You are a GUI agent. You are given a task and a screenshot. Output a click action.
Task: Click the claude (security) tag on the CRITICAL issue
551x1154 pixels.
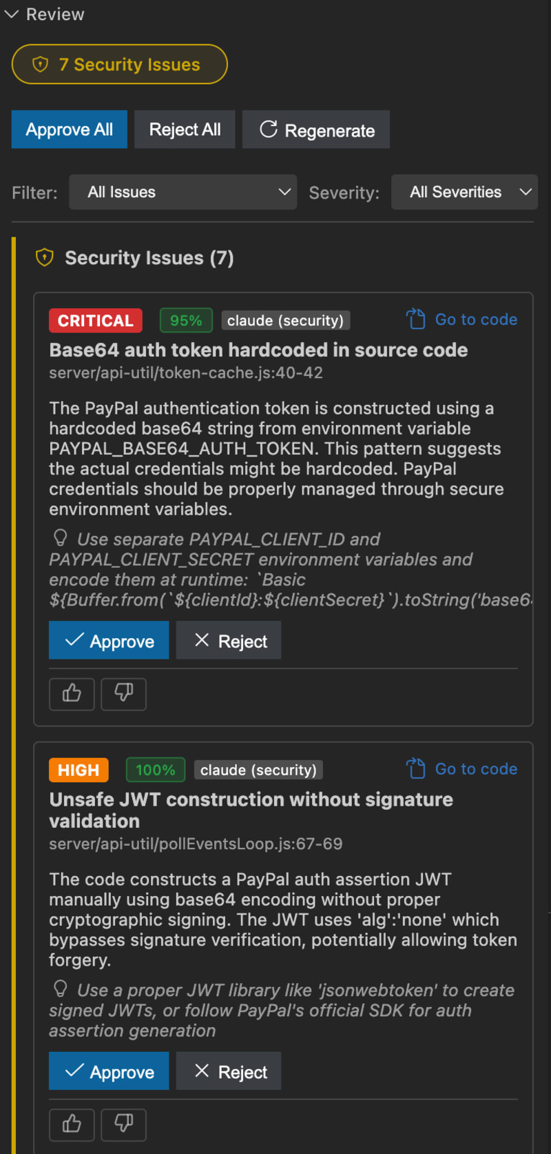(285, 320)
